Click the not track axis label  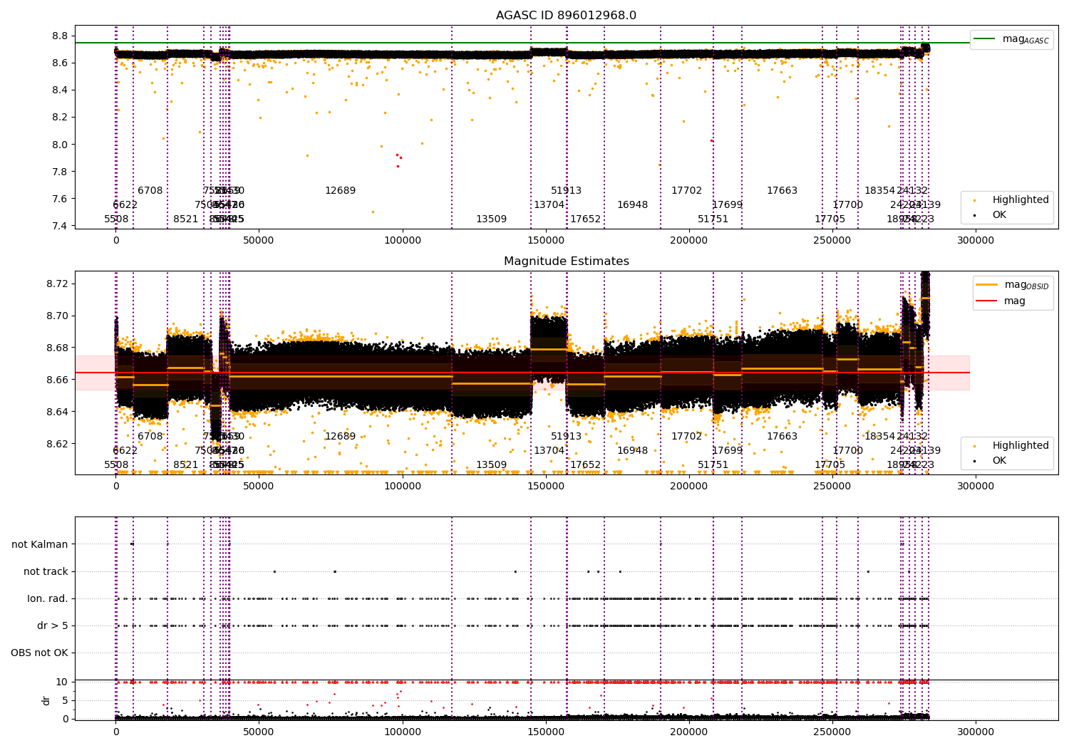46,571
